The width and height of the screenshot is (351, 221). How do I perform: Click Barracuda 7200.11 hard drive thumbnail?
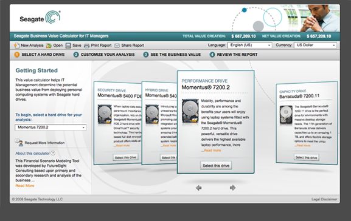[x=286, y=115]
